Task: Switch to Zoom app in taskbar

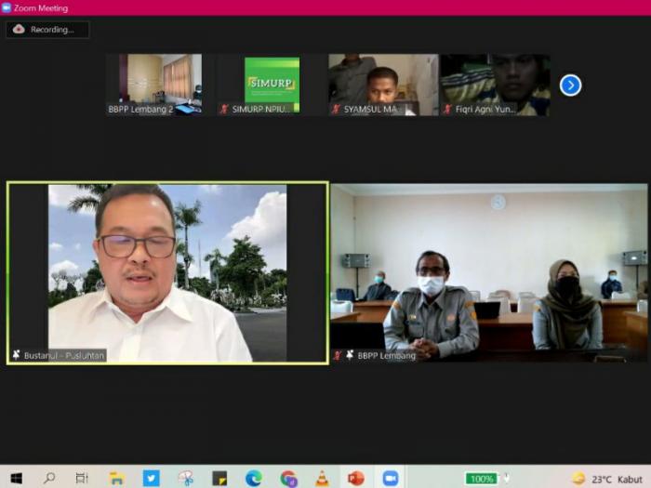Action: click(391, 478)
